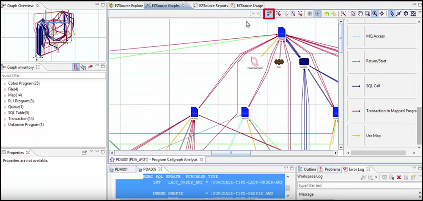
Task: Toggle the highlighted node image icon
Action: click(x=317, y=14)
